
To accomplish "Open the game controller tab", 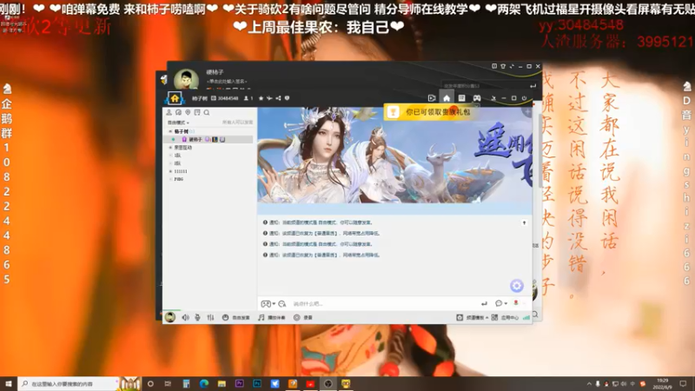I will click(x=476, y=98).
